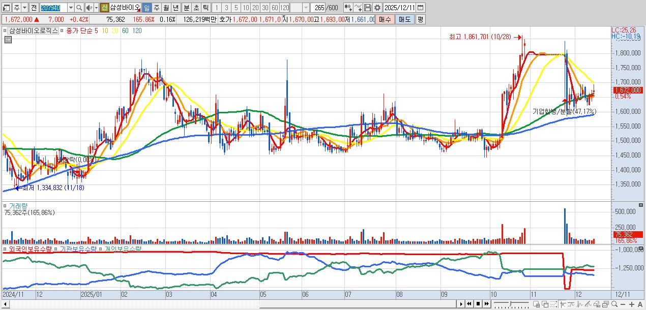
Task: Open the stock search magnifier icon
Action: [x=79, y=8]
